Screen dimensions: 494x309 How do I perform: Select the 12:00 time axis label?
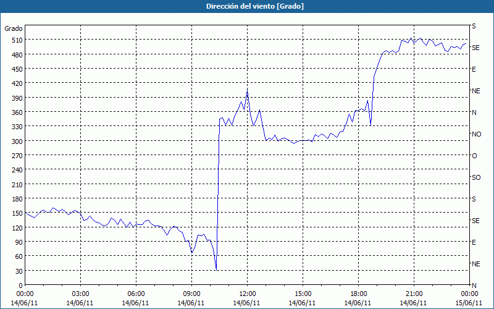click(x=248, y=294)
